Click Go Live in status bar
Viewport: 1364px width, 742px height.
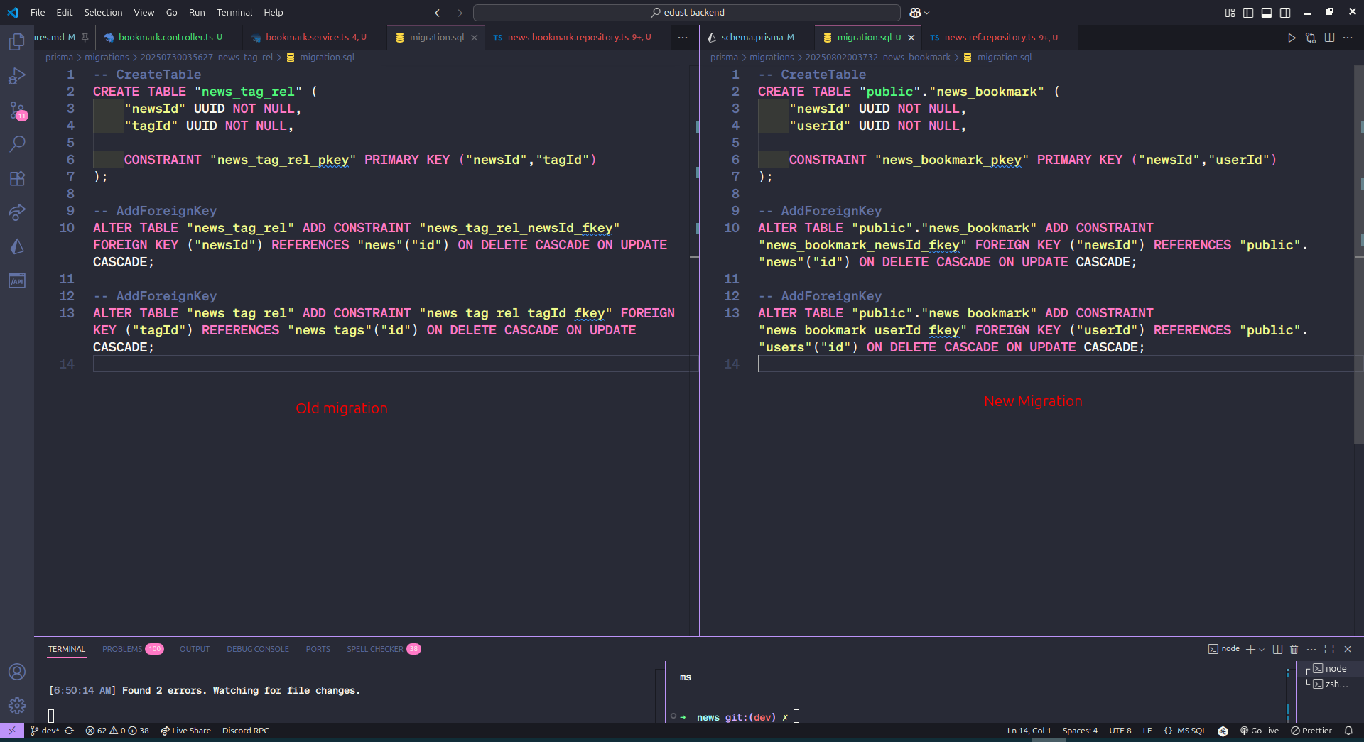pos(1260,731)
